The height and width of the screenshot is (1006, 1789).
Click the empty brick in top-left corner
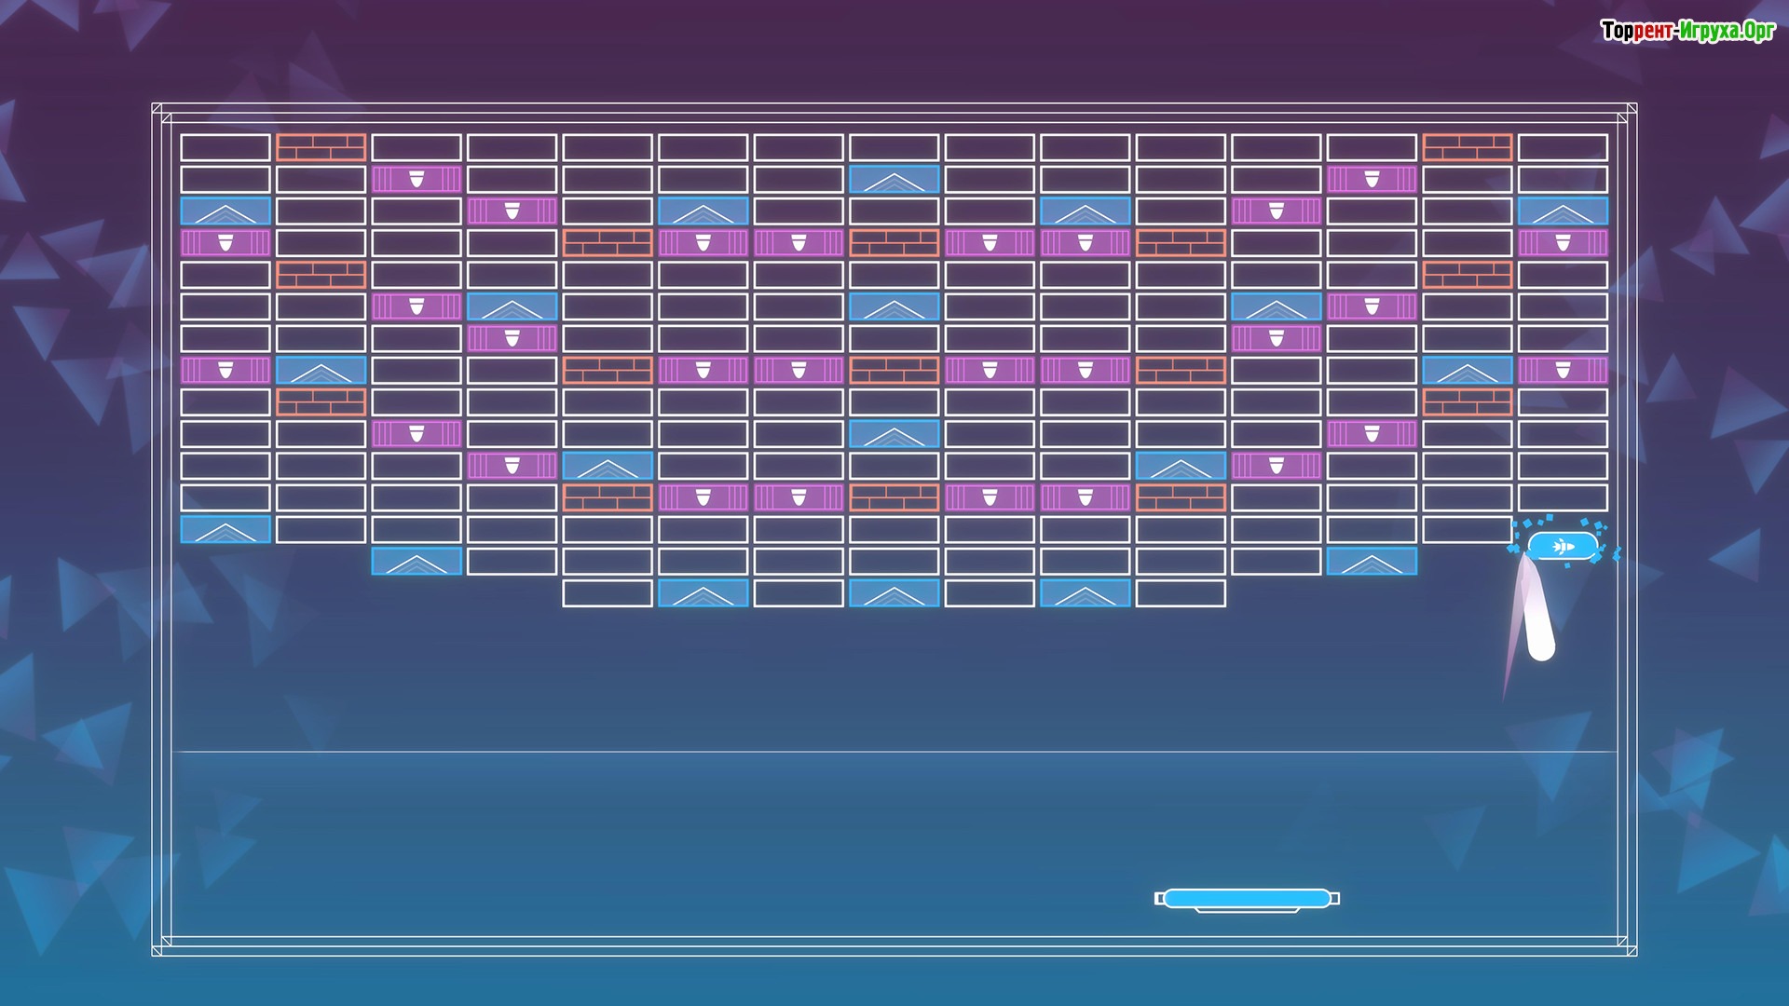225,147
